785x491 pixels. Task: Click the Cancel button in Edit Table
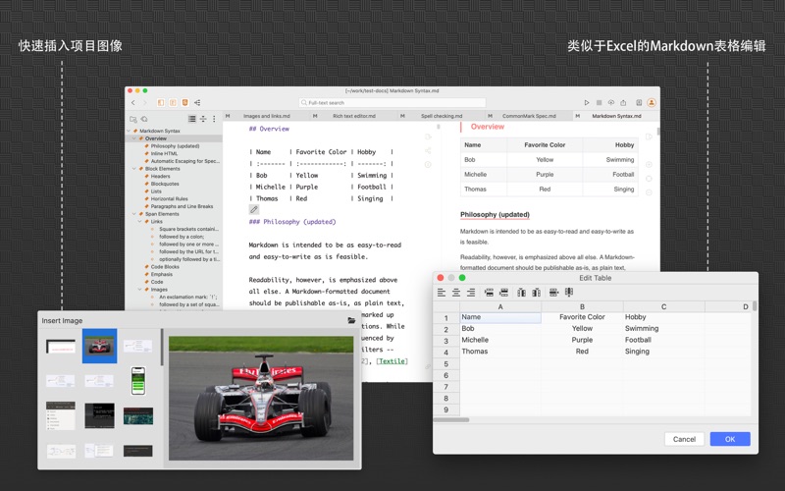(684, 439)
